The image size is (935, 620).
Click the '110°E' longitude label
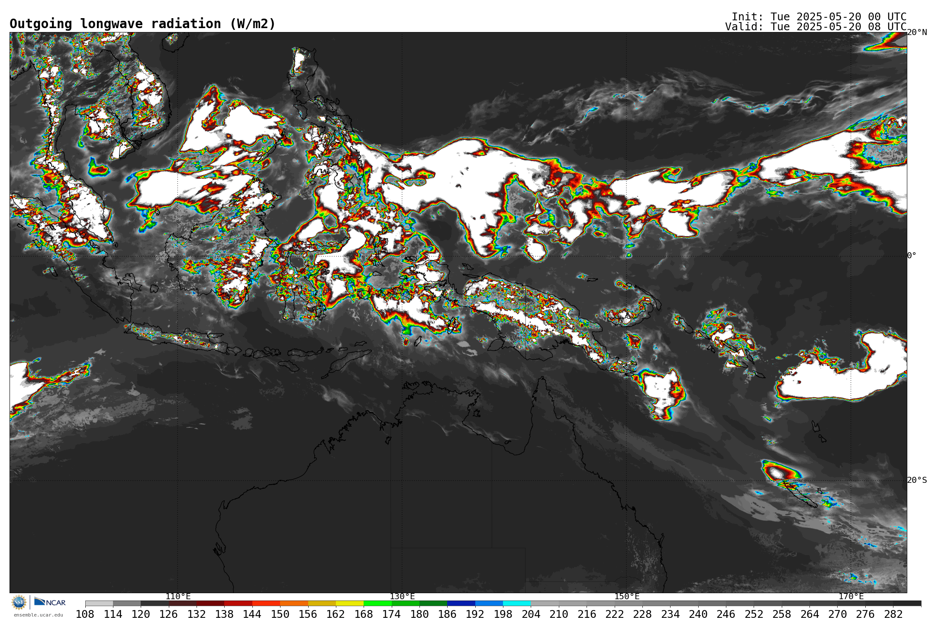(x=178, y=597)
